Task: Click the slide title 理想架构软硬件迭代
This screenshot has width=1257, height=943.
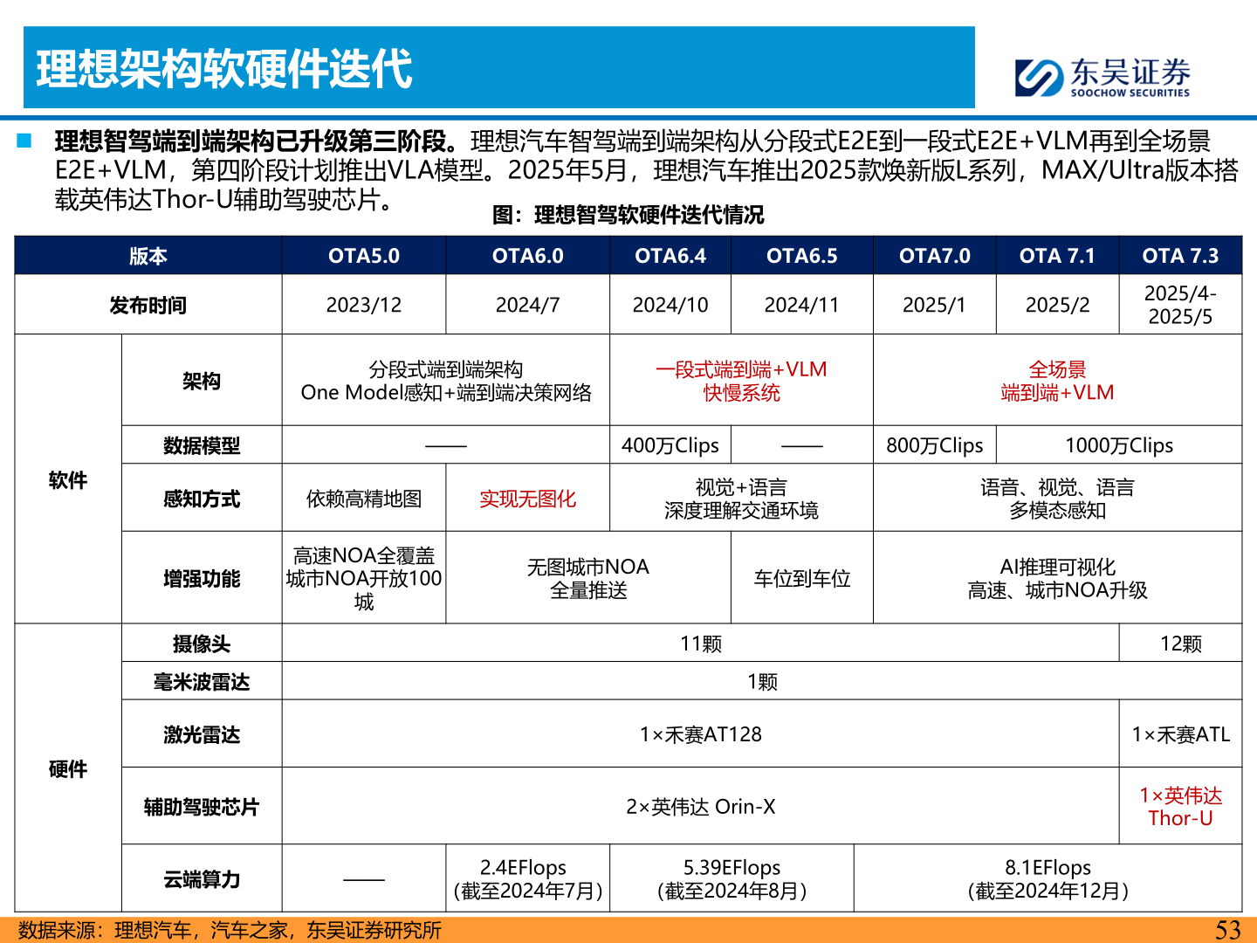Action: click(x=223, y=68)
